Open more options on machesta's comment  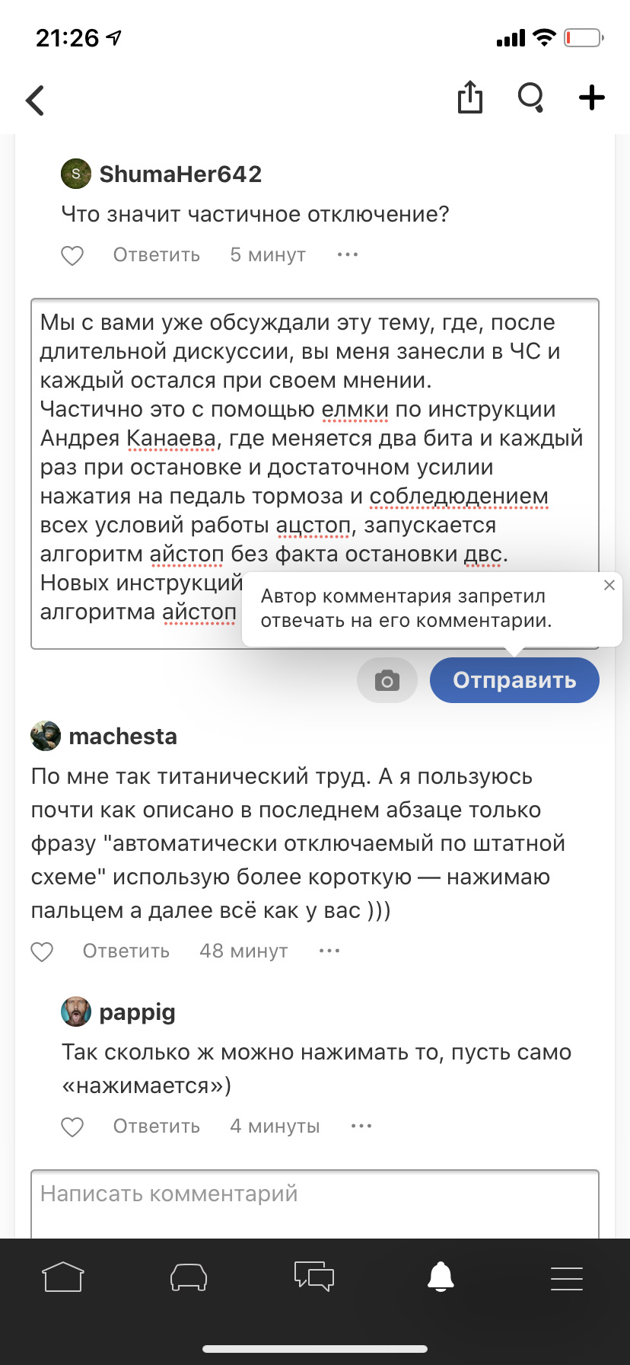329,951
